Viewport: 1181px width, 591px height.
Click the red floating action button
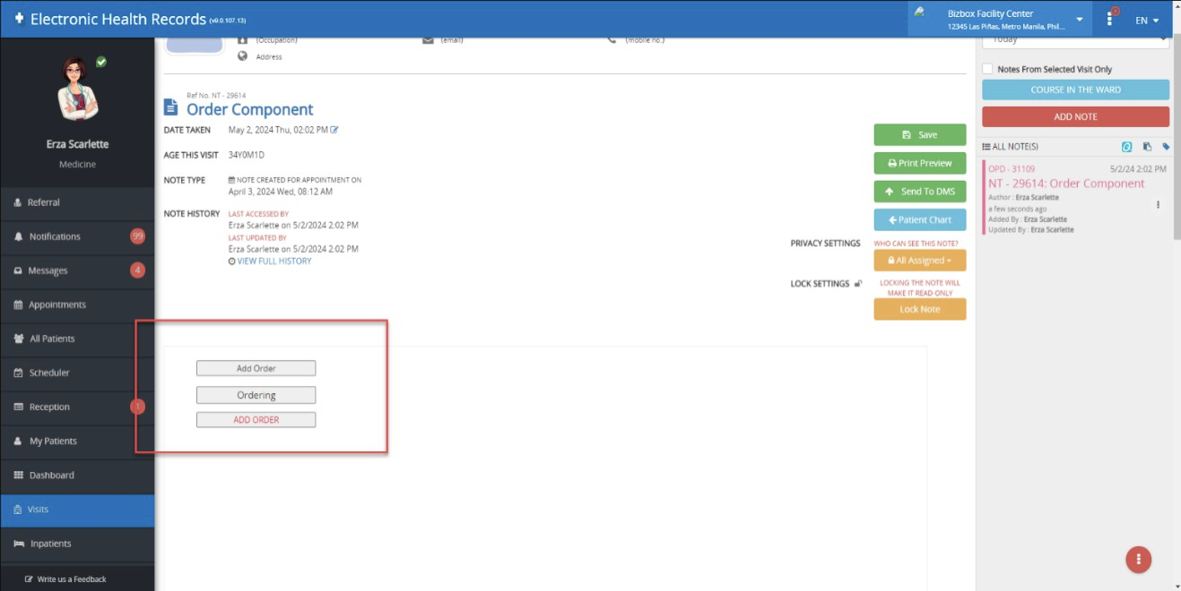(x=1138, y=560)
